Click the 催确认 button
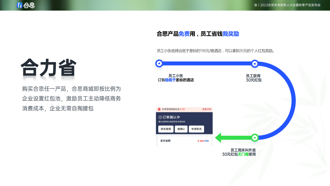 181,129
